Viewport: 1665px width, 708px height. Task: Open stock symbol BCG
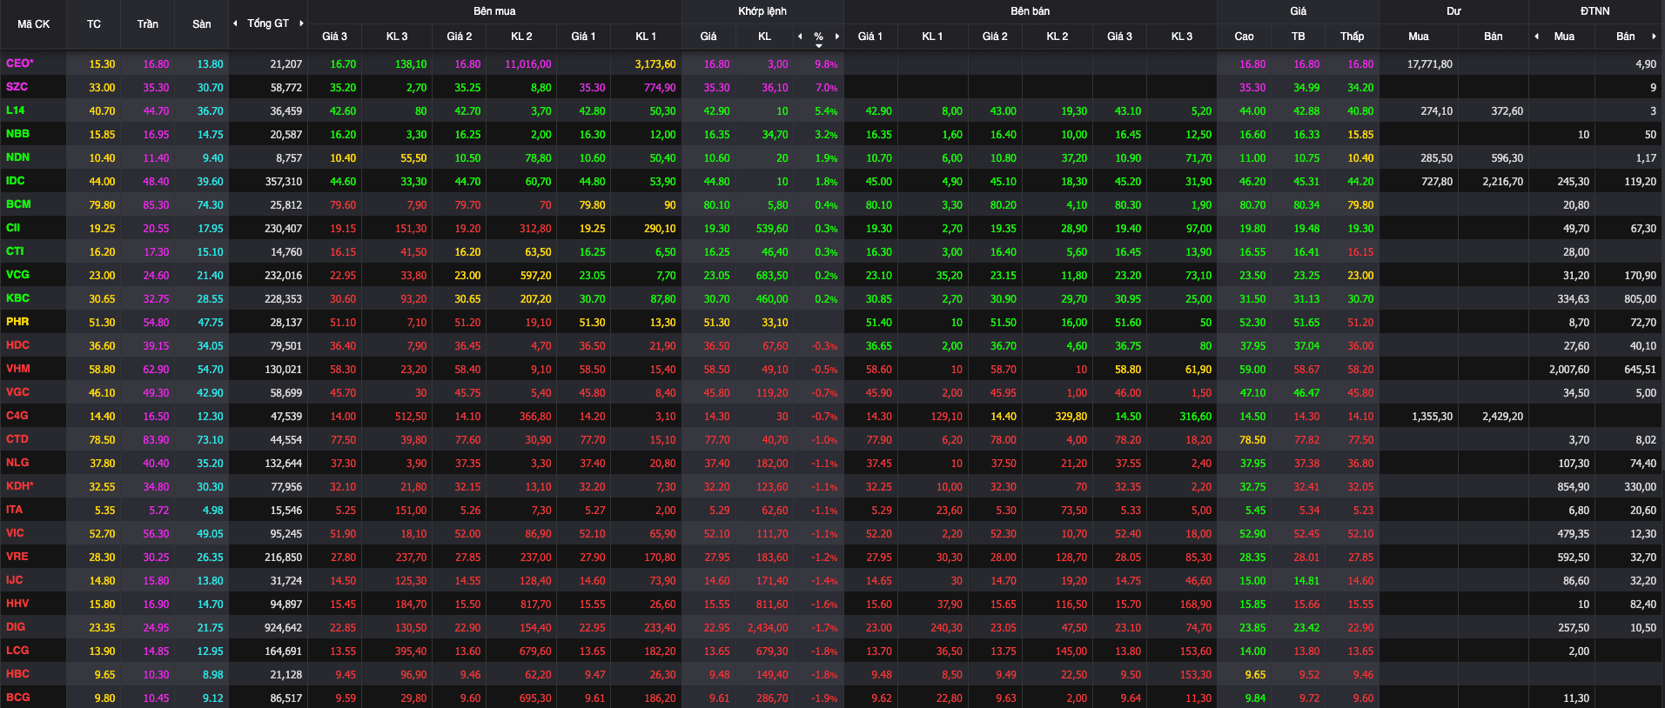click(x=17, y=698)
